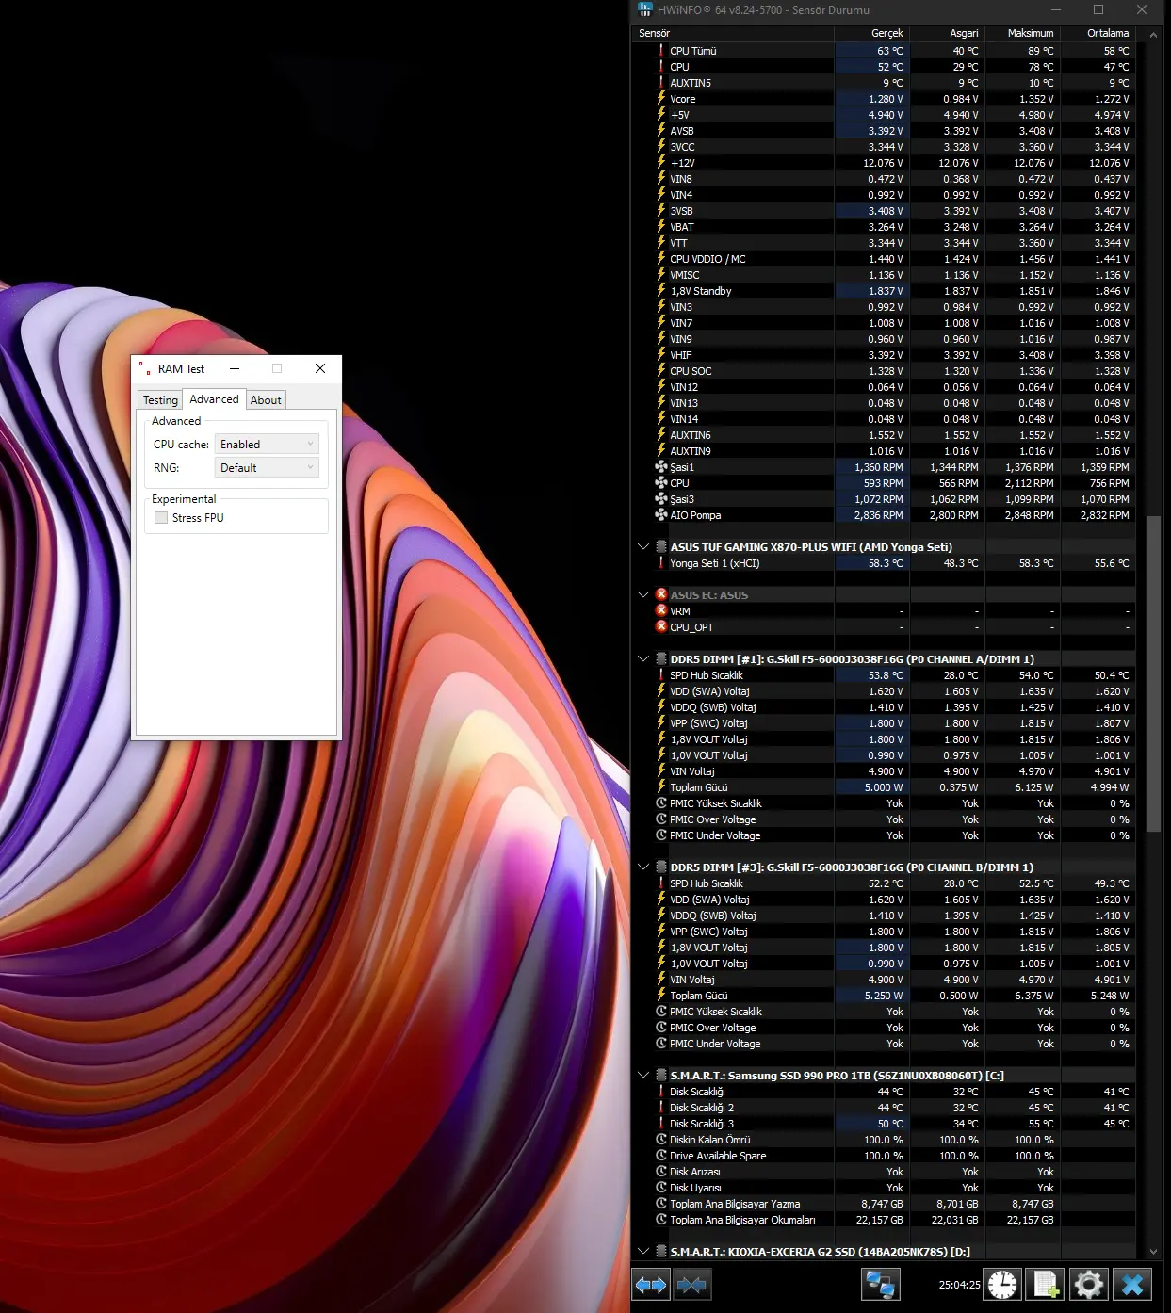This screenshot has width=1171, height=1313.
Task: Click the lightning icon next to Vcore
Action: pyautogui.click(x=661, y=99)
